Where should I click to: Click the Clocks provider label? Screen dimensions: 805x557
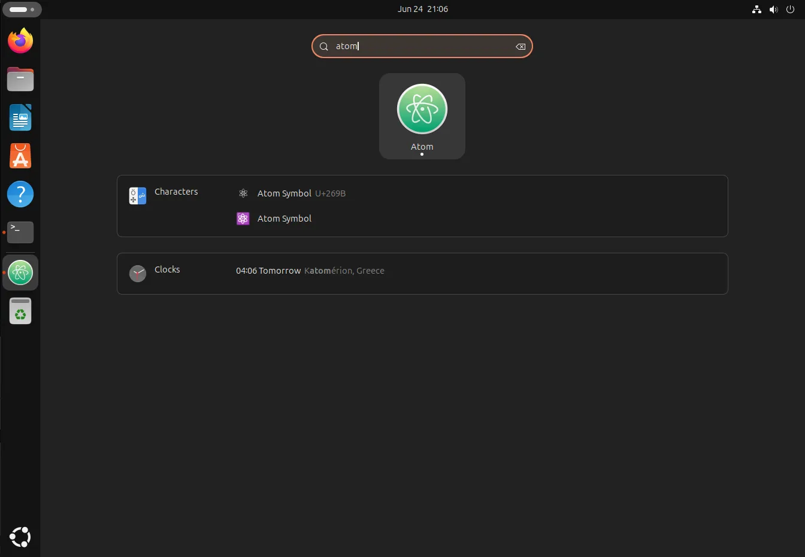167,270
